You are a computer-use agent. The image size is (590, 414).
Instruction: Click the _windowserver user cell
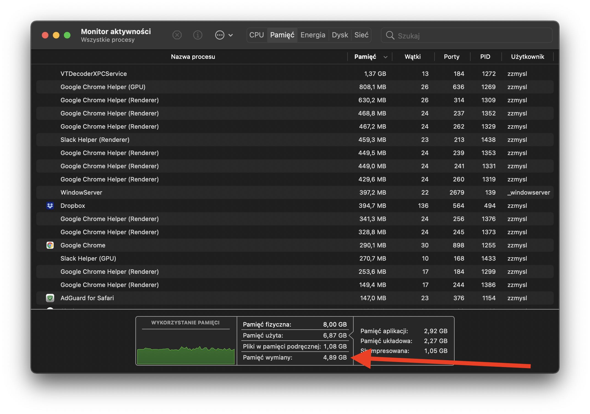(x=529, y=192)
